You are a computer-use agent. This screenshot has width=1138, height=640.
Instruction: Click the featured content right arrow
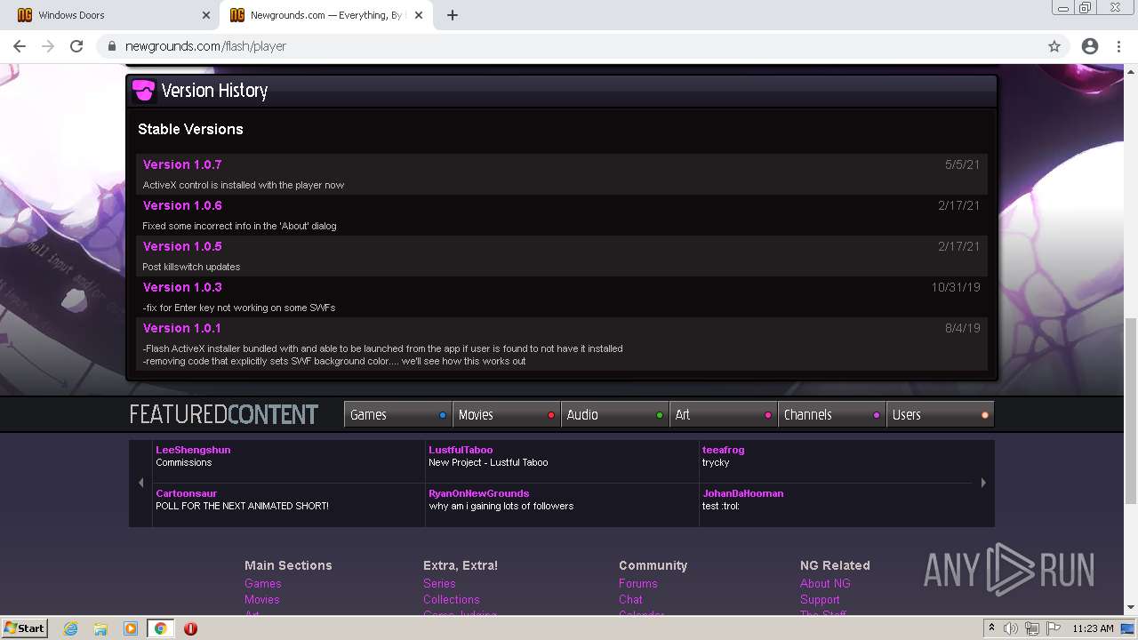click(x=983, y=483)
